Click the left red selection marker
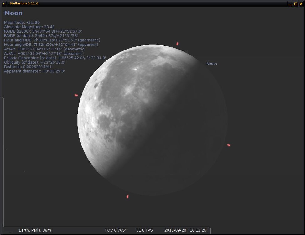Image resolution: width=305 pixels, height=235 pixels. [x=76, y=95]
